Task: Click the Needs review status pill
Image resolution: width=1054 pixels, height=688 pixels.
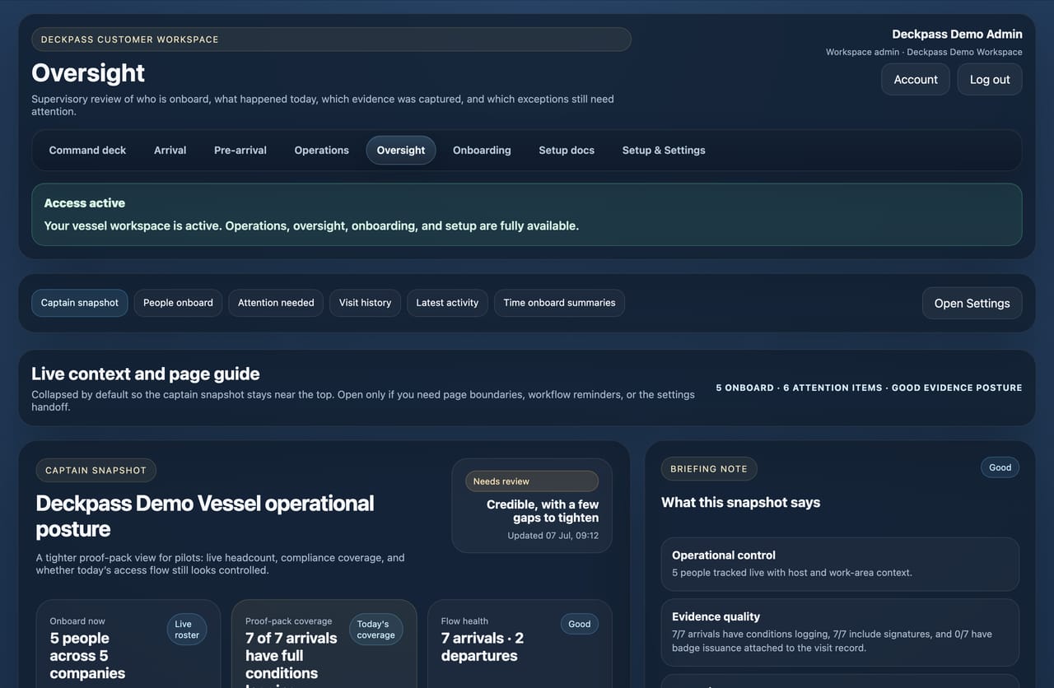Action: point(532,481)
